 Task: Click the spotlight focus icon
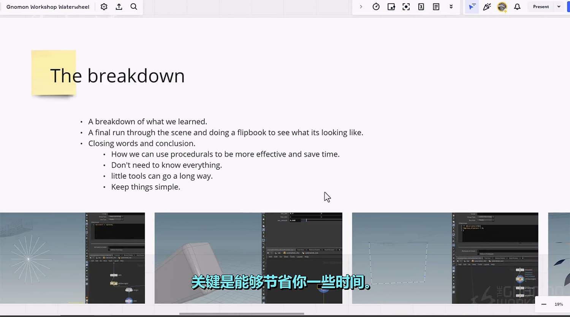[406, 6]
